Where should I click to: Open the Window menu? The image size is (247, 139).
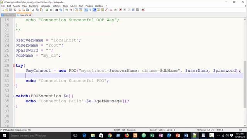tap(99, 6)
